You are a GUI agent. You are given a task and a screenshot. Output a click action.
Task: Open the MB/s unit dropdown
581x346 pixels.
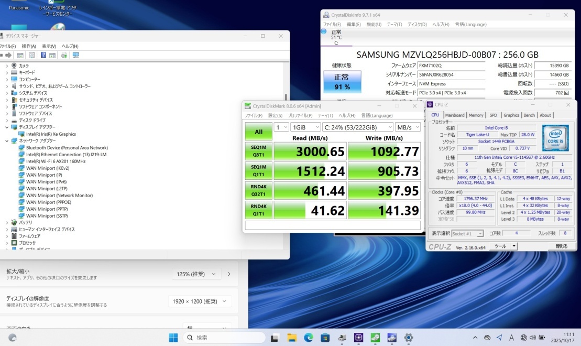coord(408,127)
